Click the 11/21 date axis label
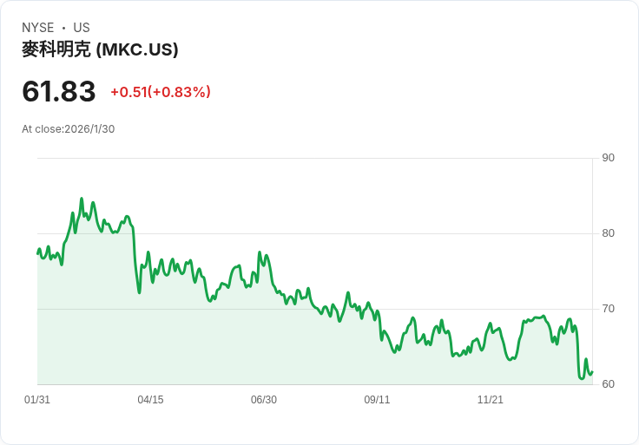The height and width of the screenshot is (445, 639). (x=491, y=400)
